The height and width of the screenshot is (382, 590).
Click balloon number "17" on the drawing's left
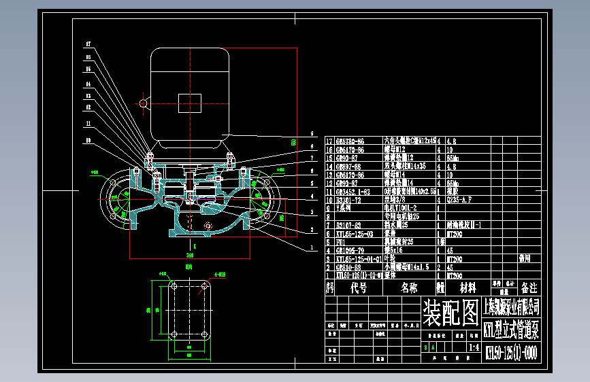(x=88, y=44)
